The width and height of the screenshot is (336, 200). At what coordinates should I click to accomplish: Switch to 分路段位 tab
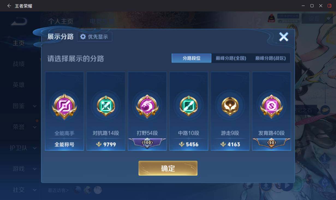(x=192, y=58)
